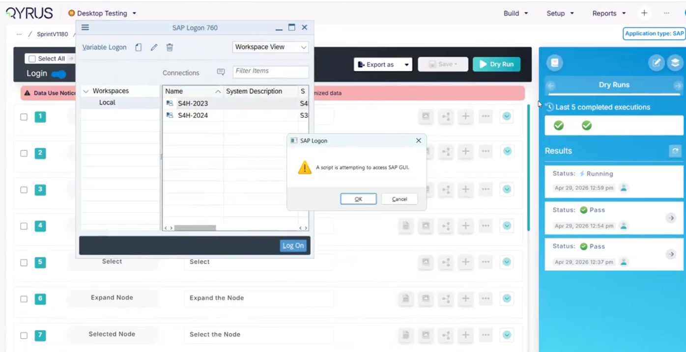
Task: Open the Reports menu
Action: [x=609, y=13]
